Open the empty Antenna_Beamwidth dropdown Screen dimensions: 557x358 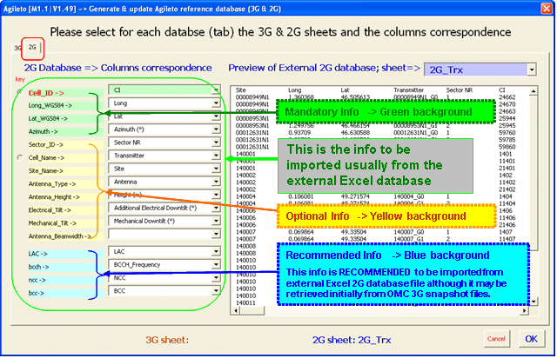tap(215, 235)
